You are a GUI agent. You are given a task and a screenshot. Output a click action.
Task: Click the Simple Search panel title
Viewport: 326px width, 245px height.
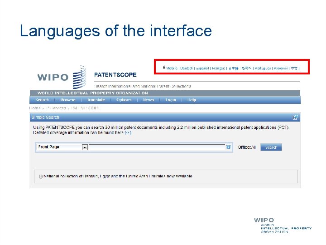pyautogui.click(x=46, y=118)
